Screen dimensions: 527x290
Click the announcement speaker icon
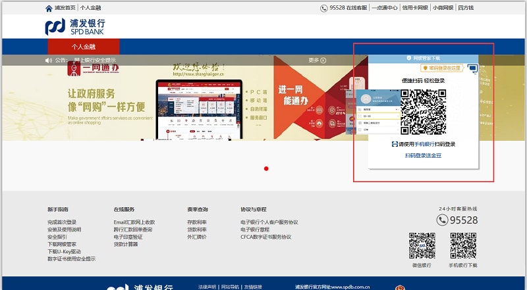coord(48,60)
